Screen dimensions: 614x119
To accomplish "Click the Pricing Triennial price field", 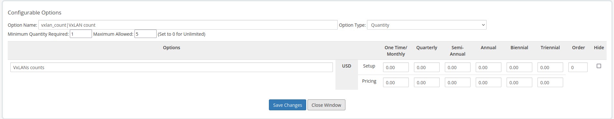I will 550,82.
